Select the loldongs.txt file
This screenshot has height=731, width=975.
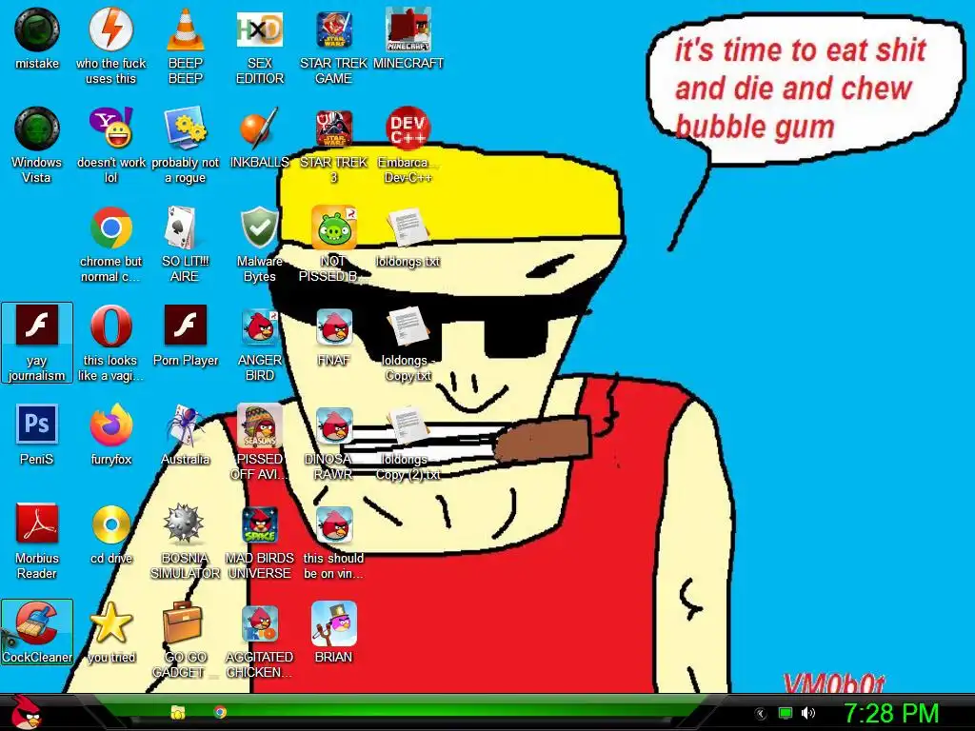click(x=408, y=227)
